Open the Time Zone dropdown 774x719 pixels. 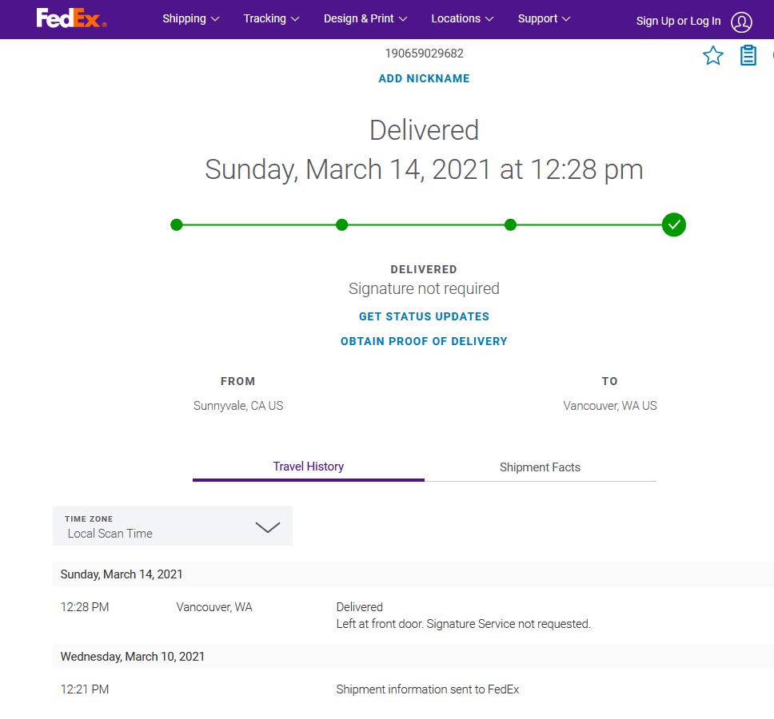tap(172, 526)
